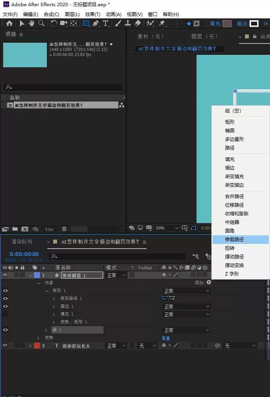
Task: Open the 效果(T) menu
Action: (93, 14)
